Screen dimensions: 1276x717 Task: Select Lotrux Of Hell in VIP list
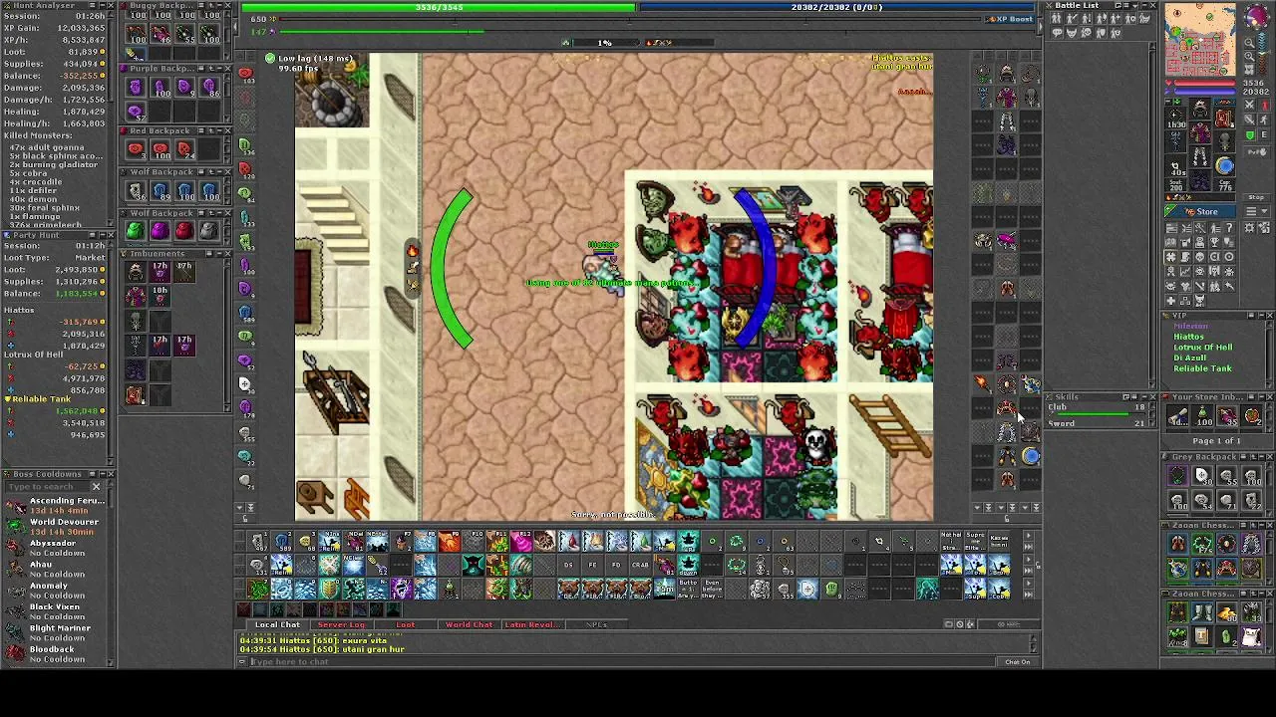pos(1202,348)
